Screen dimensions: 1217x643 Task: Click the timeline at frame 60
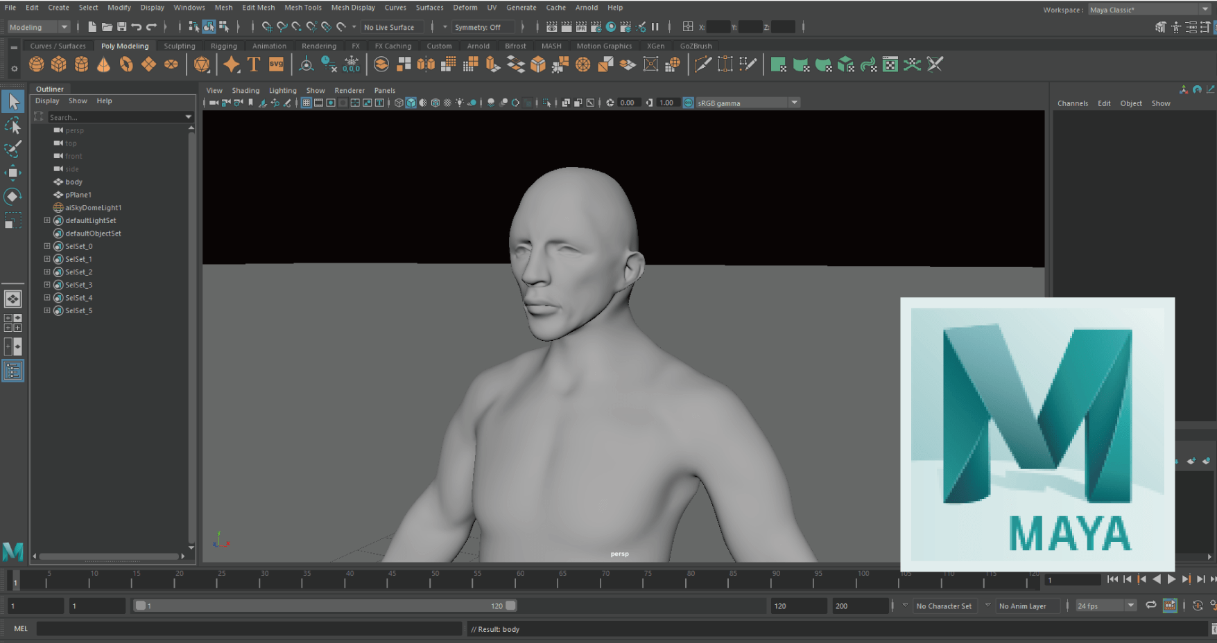click(x=520, y=581)
